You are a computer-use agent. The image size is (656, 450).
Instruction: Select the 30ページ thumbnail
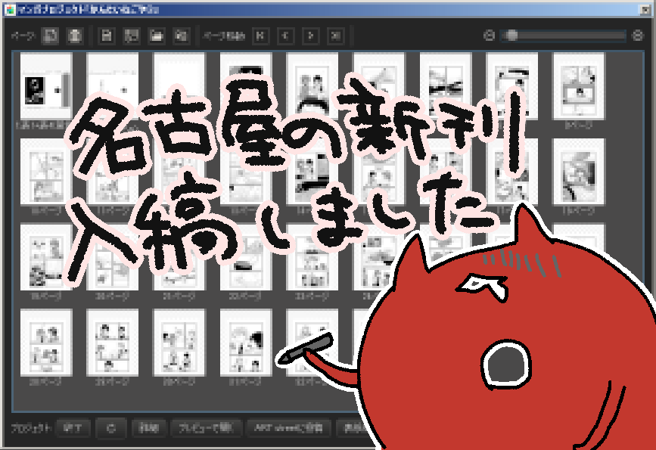(x=179, y=343)
